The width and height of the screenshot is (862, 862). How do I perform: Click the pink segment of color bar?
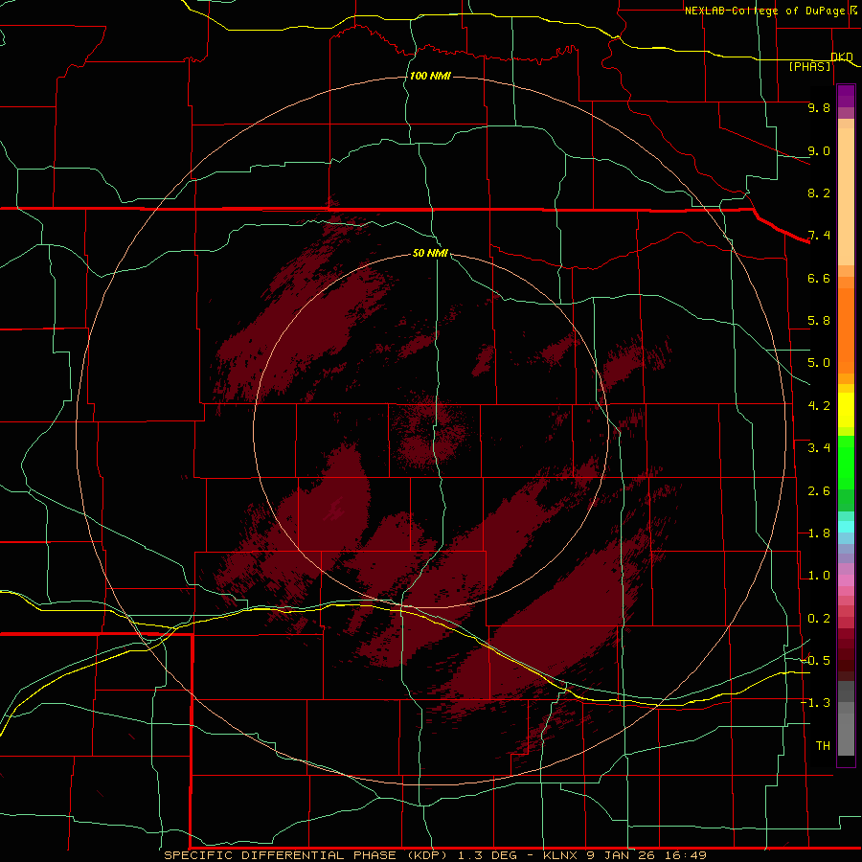point(846,580)
